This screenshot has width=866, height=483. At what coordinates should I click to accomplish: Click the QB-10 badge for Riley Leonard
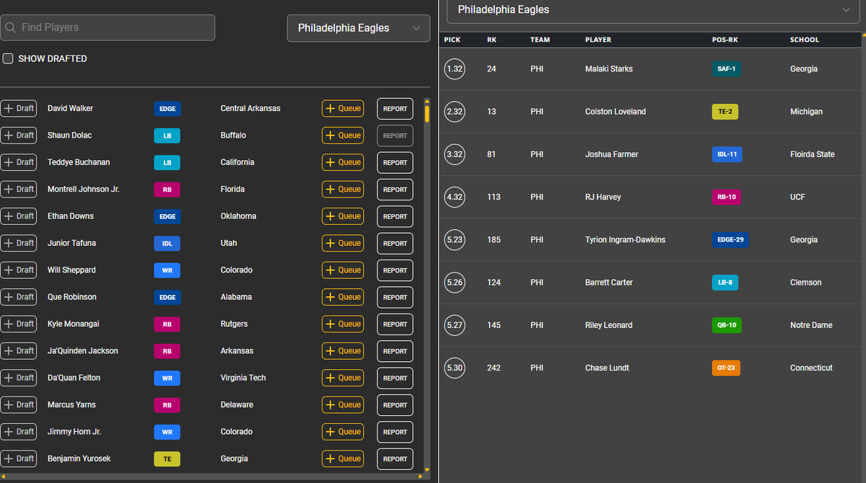coord(726,325)
